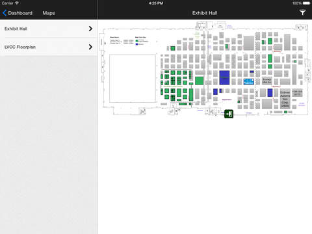The width and height of the screenshot is (312, 234).
Task: Tap the green legend swatch
Action: 136,41
